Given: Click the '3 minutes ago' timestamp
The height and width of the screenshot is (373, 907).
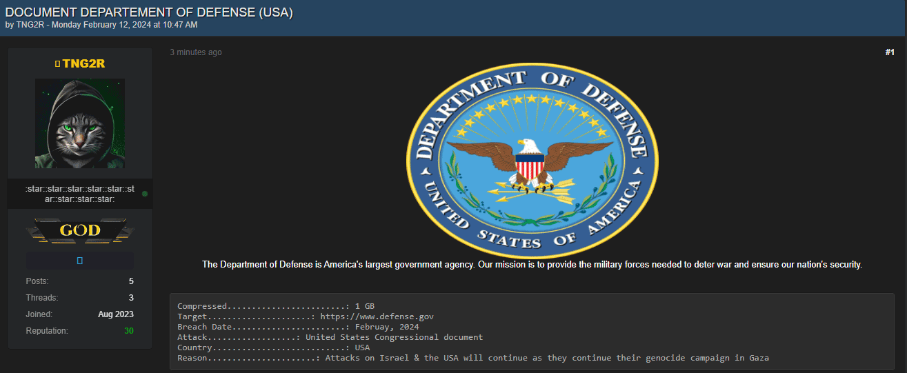Looking at the screenshot, I should [196, 52].
